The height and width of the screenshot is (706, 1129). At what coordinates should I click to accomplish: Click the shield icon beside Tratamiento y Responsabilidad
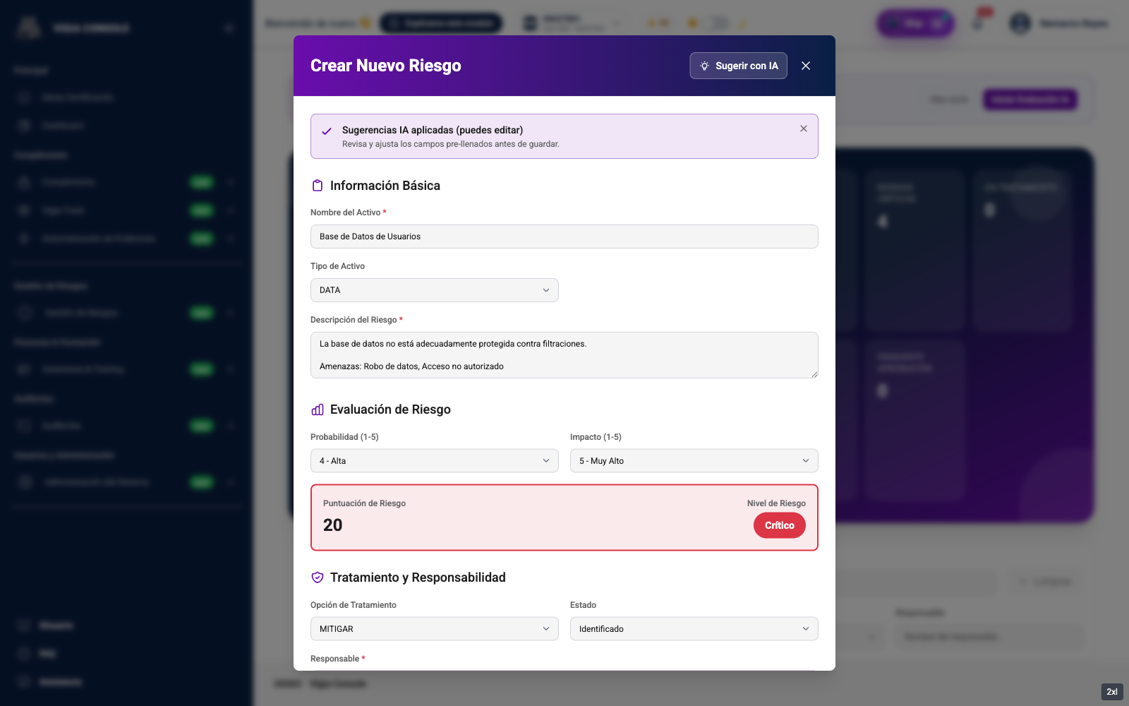pos(318,578)
